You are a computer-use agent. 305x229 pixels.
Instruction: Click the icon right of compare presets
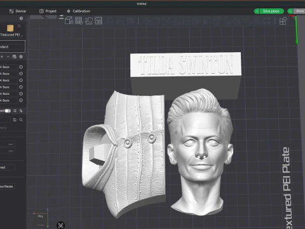tap(21, 111)
